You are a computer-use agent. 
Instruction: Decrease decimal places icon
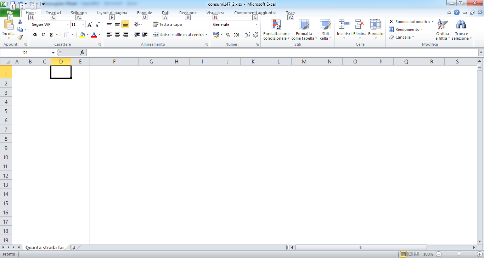click(255, 35)
